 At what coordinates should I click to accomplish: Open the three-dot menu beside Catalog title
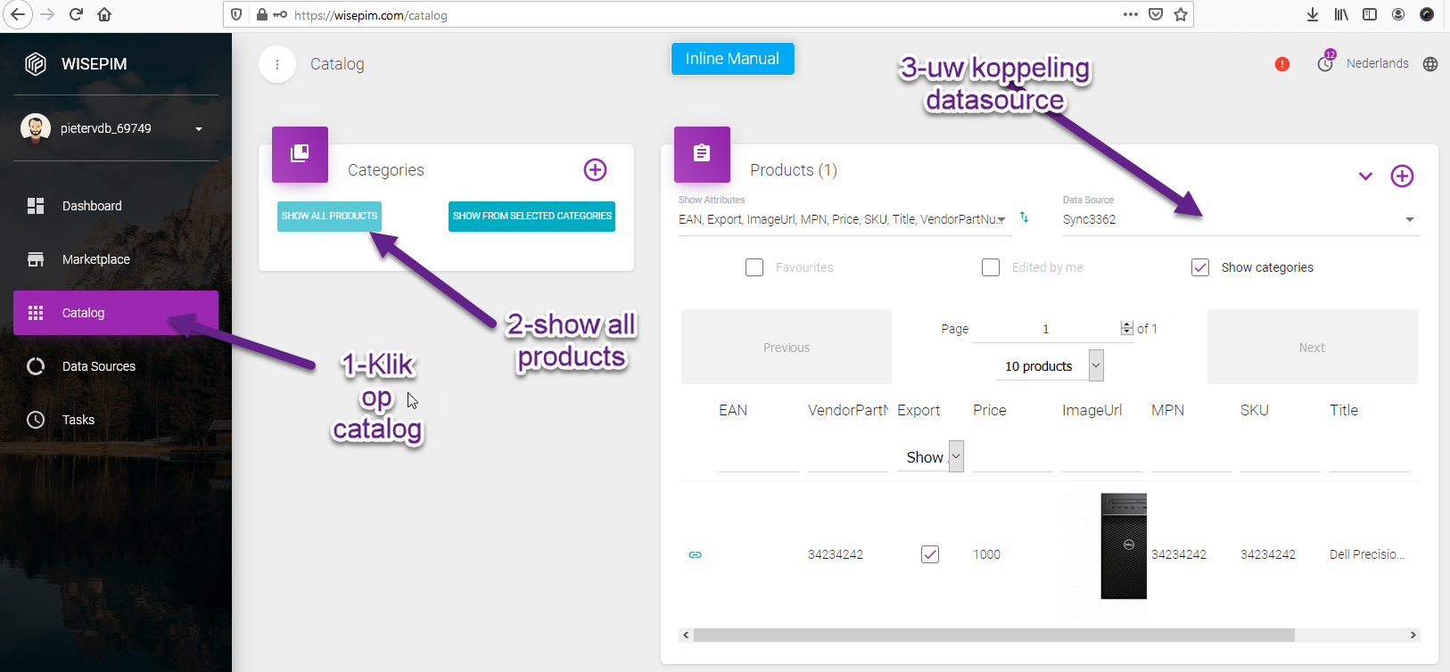[x=277, y=64]
